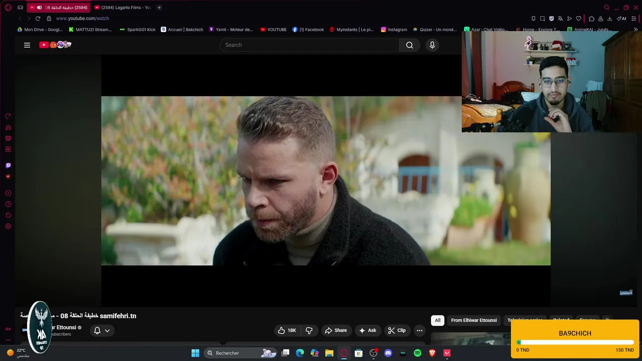Open the Accueil | Bakchich bookmark
Viewport: 642px width, 361px height.
182,30
